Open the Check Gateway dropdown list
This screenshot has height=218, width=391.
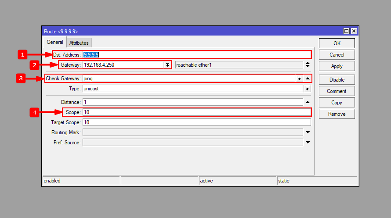coord(299,79)
